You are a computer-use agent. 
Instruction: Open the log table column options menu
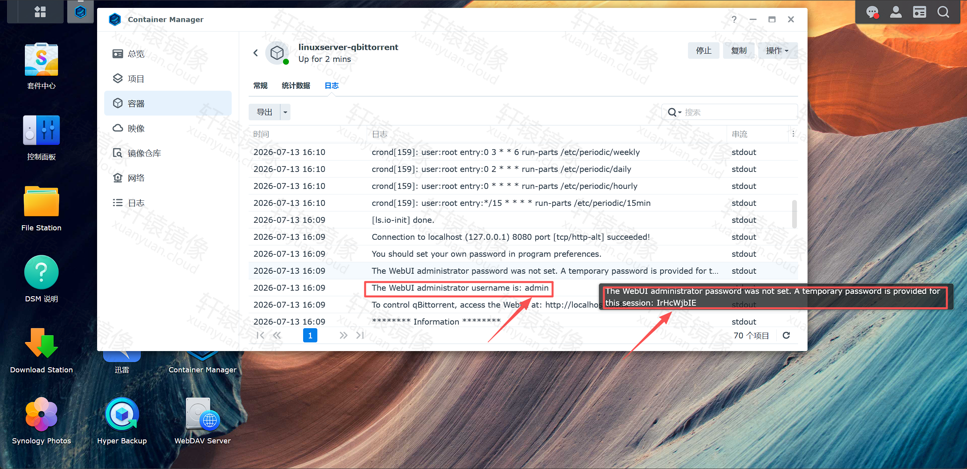[793, 134]
